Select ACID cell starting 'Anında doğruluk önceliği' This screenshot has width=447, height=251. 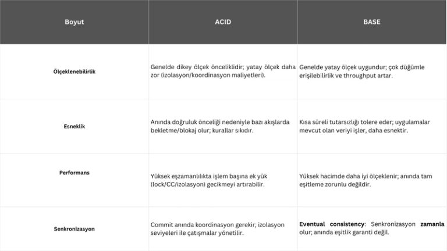point(220,126)
